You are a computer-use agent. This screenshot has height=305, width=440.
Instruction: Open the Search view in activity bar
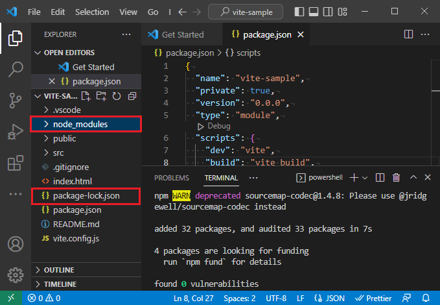pyautogui.click(x=15, y=69)
